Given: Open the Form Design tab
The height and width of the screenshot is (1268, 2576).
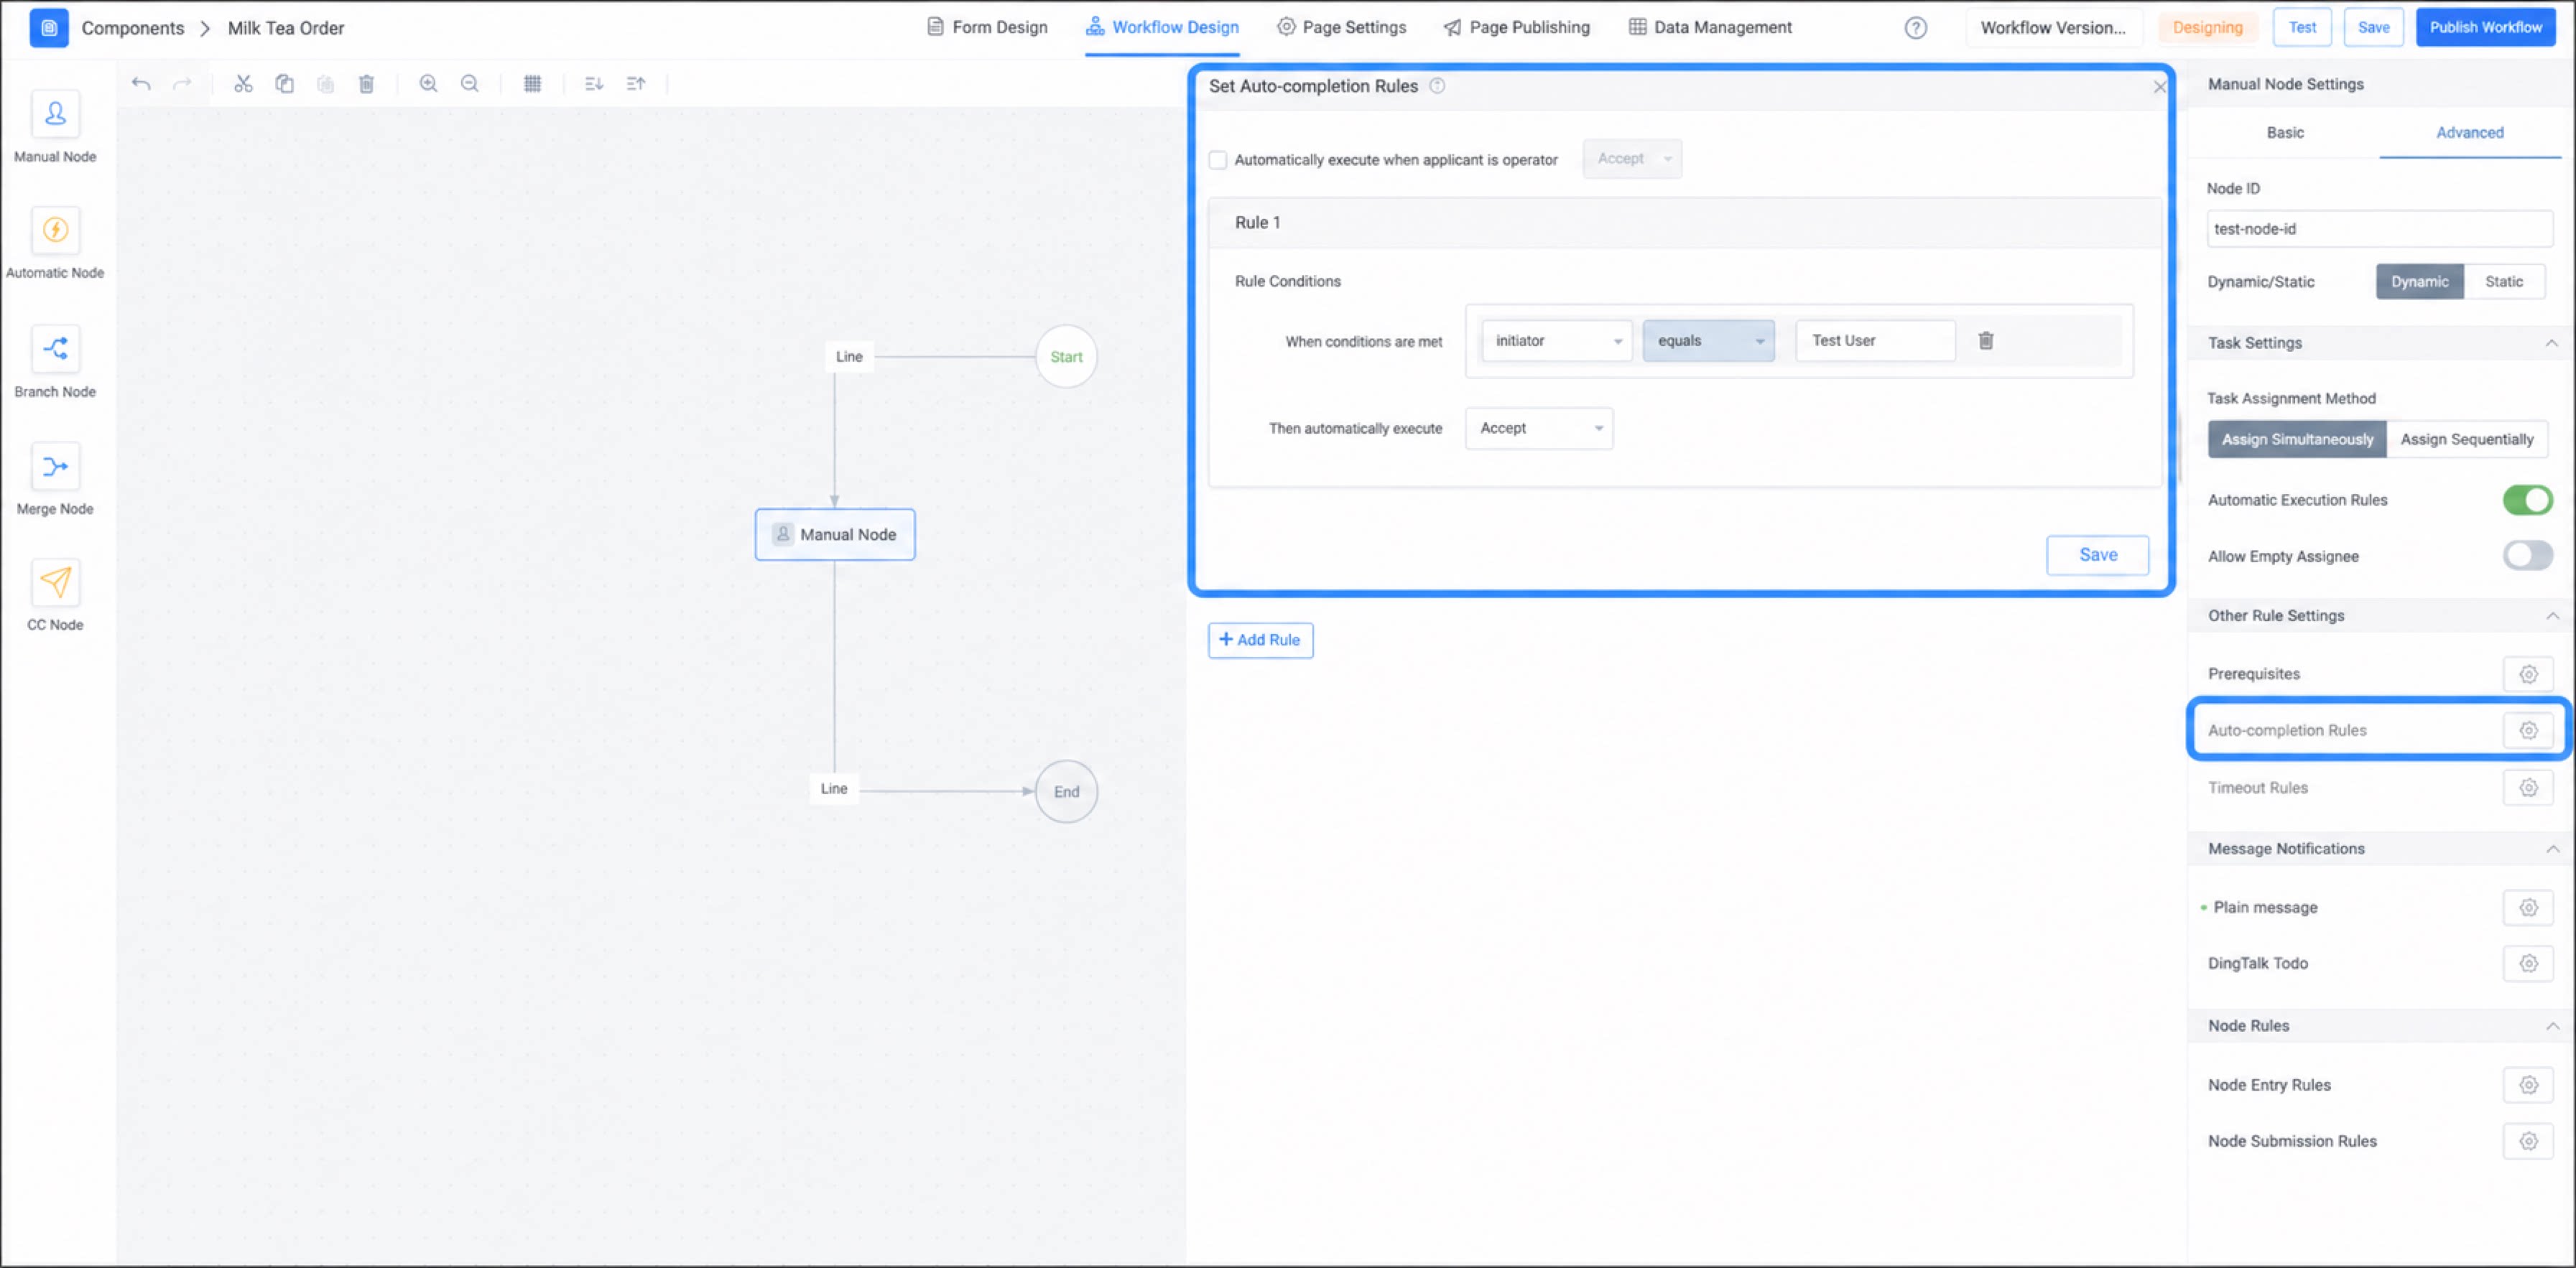Looking at the screenshot, I should [986, 27].
